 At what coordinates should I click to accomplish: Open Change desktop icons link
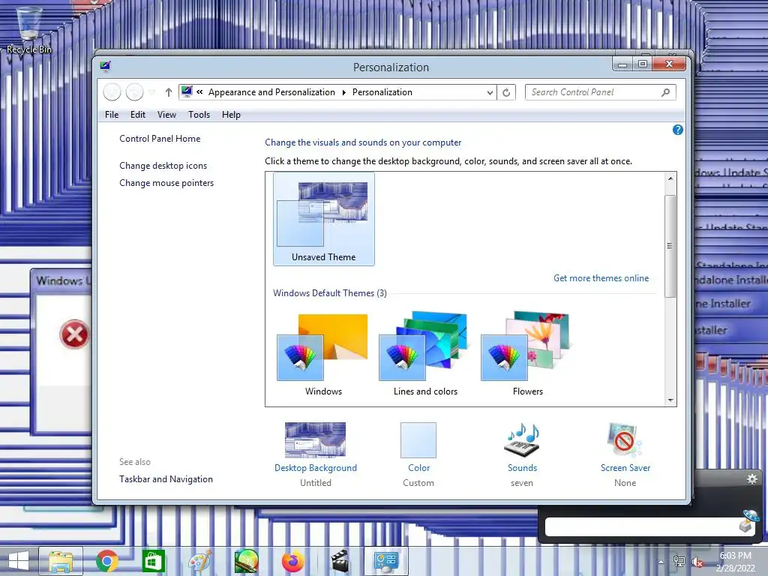[x=163, y=166]
